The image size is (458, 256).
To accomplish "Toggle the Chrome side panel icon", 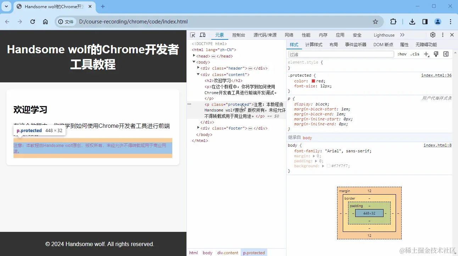I will [x=425, y=22].
